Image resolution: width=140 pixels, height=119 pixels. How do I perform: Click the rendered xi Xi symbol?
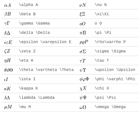[x=82, y=14]
